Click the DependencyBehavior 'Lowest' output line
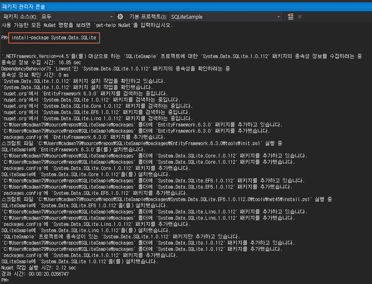The image size is (372, 284). pyautogui.click(x=116, y=69)
